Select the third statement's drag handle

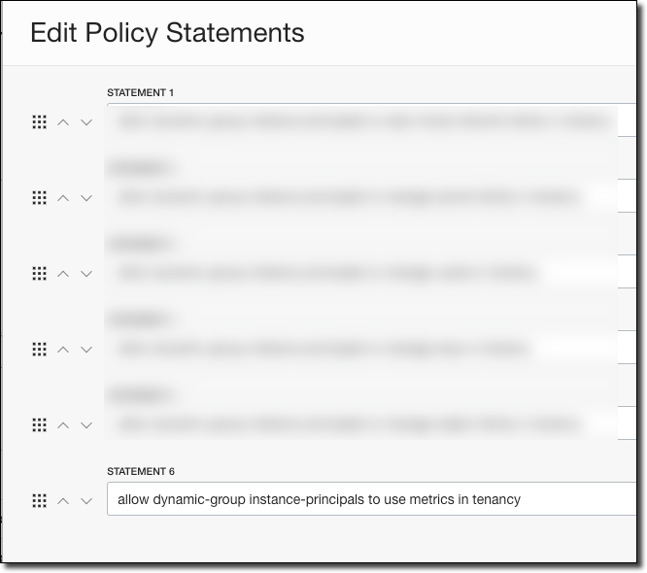(x=40, y=274)
